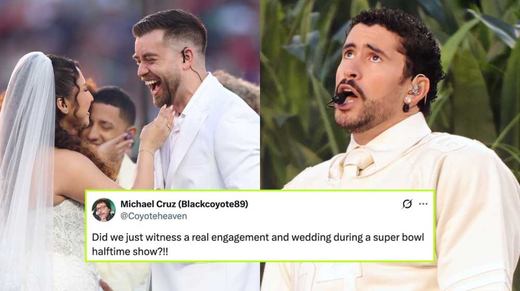Screen dimensions: 520x291
Task: Click the performer's headset microphone
Action: tap(337, 99)
